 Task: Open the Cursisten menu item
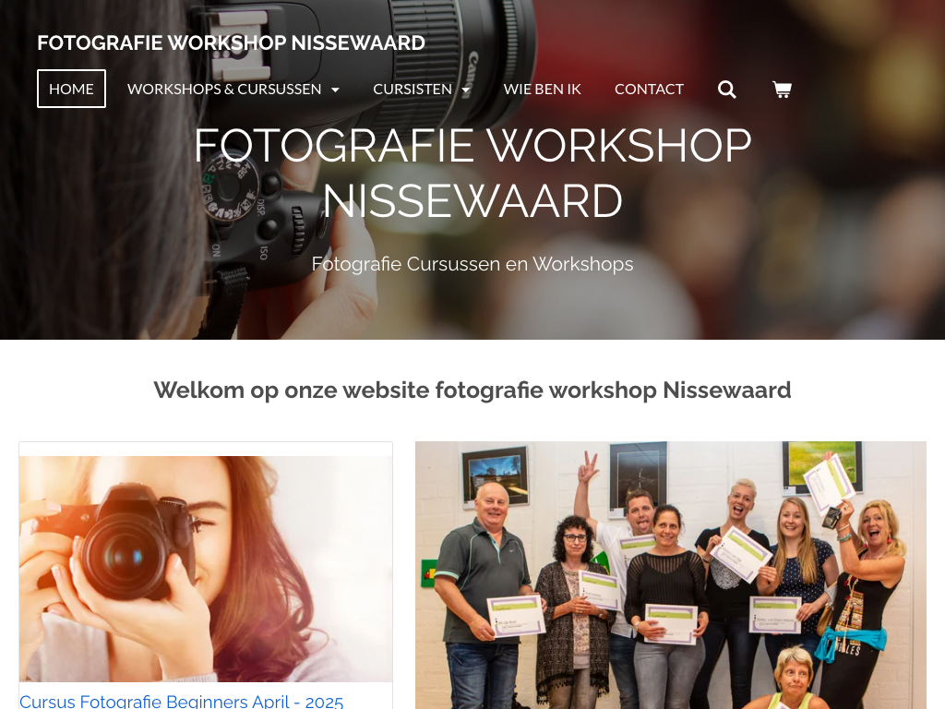pyautogui.click(x=413, y=89)
